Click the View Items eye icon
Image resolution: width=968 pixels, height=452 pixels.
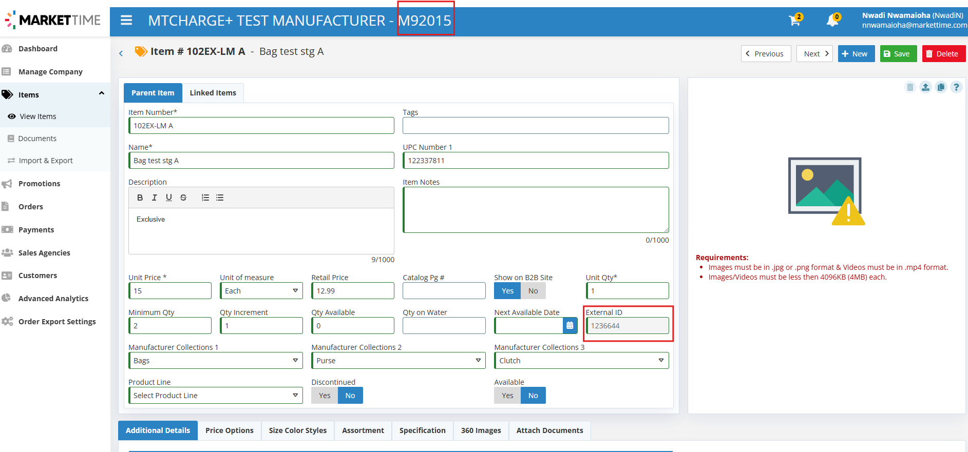[x=12, y=116]
